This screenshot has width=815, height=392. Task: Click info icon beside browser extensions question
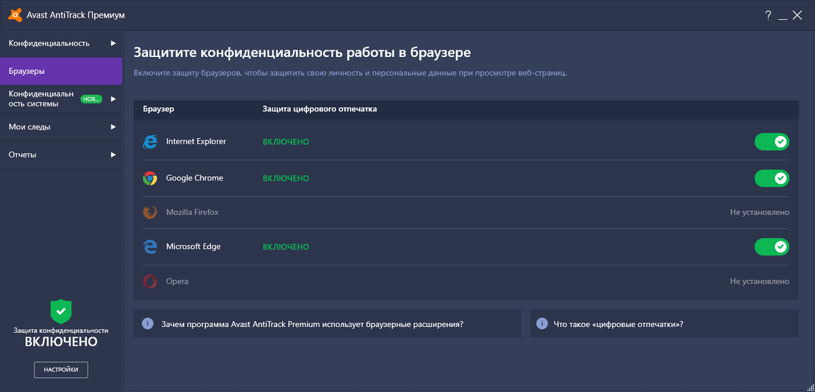click(x=147, y=324)
